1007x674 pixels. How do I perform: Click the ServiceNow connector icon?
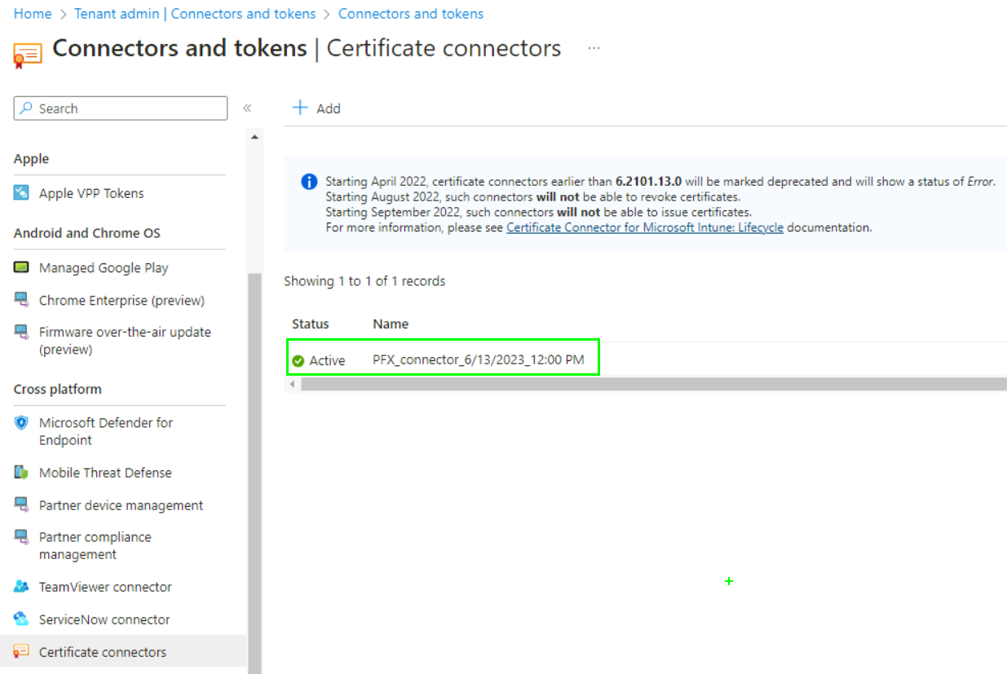(x=22, y=619)
